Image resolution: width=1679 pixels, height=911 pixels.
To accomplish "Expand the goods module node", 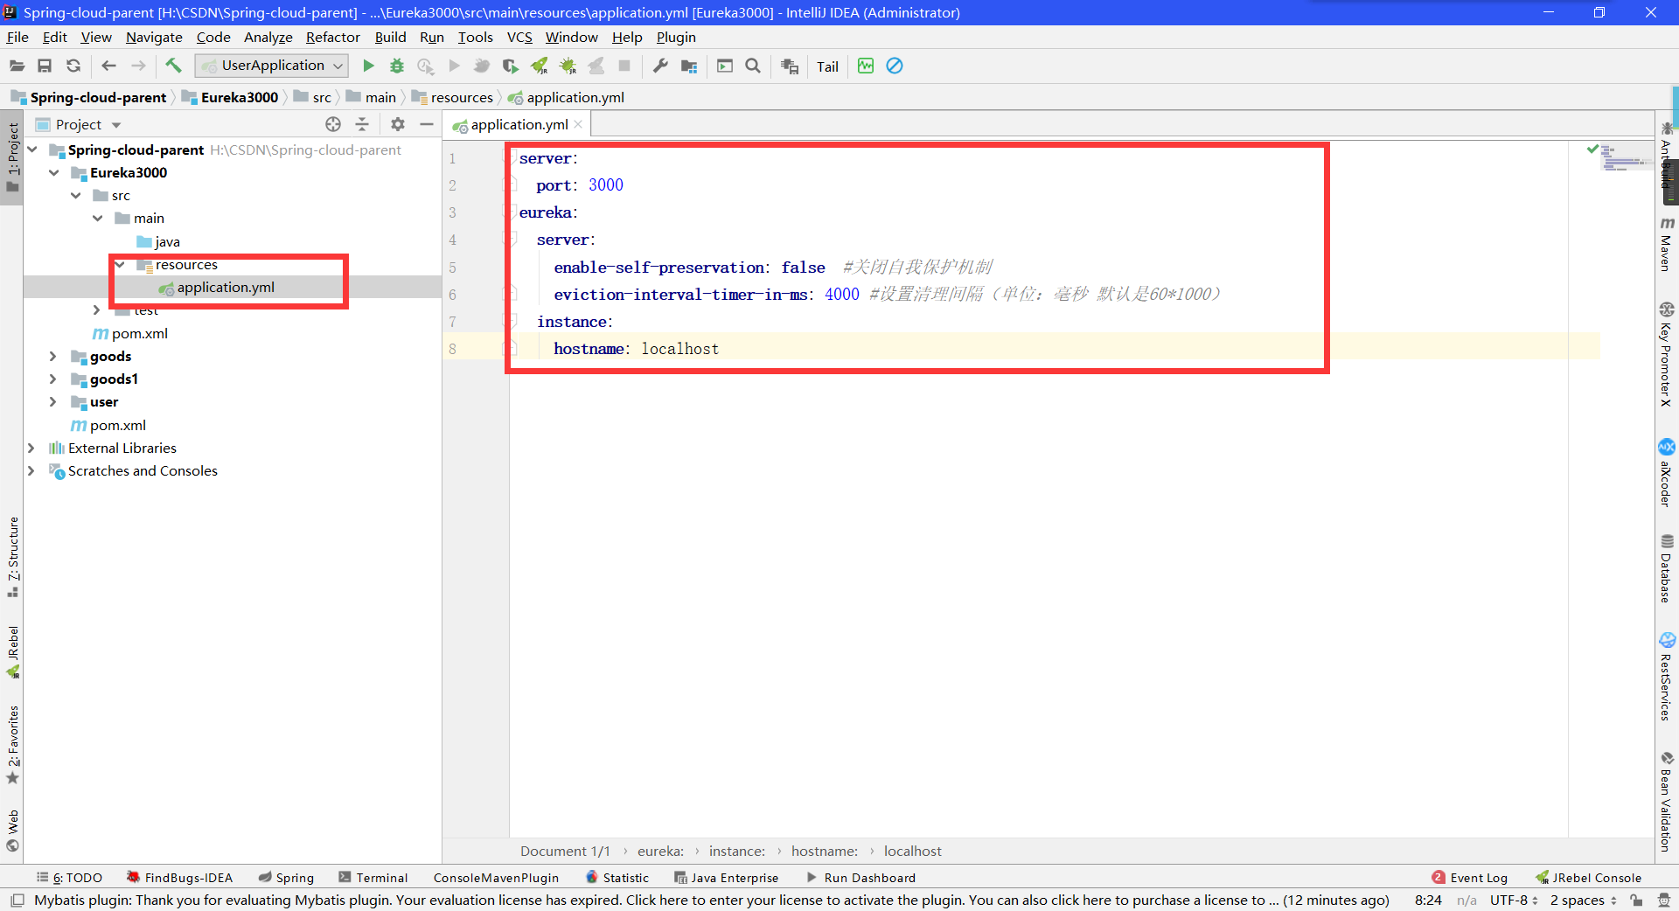I will 53,356.
